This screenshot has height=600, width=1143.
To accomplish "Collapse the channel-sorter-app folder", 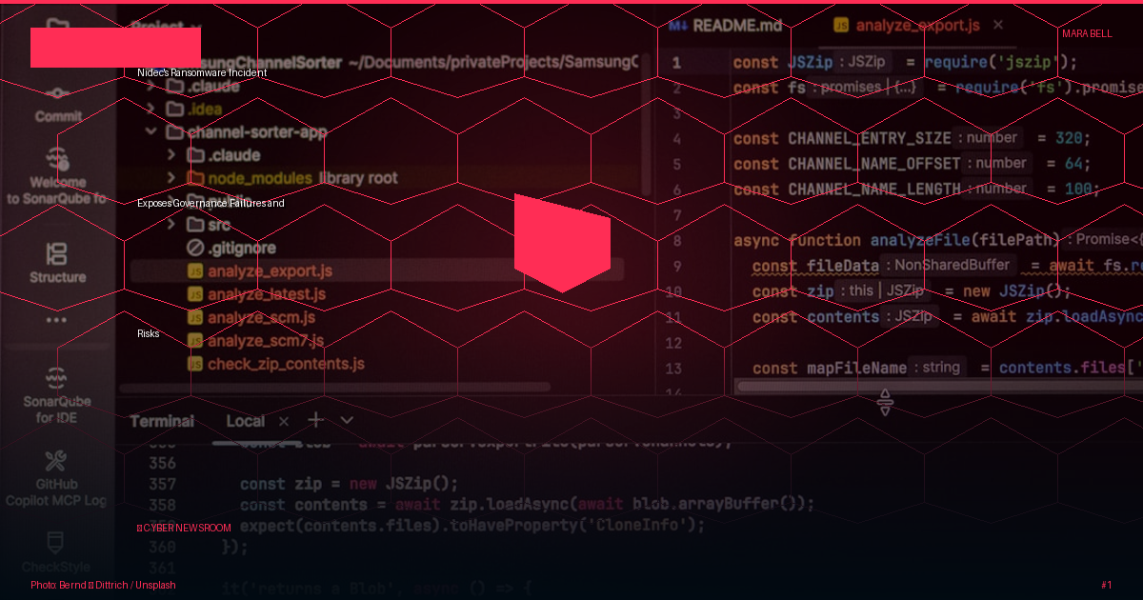I will [150, 132].
